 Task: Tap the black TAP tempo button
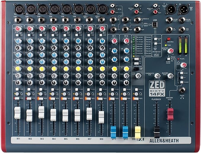(x=136, y=69)
